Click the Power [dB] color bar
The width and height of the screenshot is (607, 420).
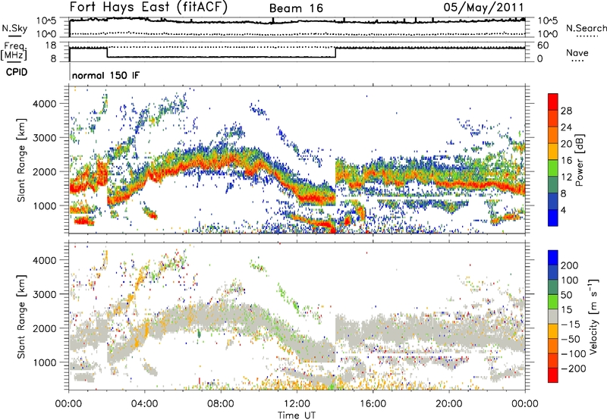(x=553, y=160)
